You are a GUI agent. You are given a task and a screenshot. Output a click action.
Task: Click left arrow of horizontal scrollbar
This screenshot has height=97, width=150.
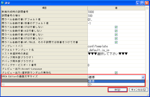point(3,84)
